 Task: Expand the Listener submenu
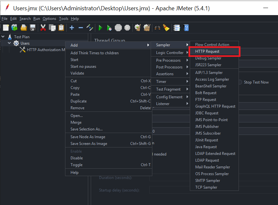pyautogui.click(x=170, y=104)
